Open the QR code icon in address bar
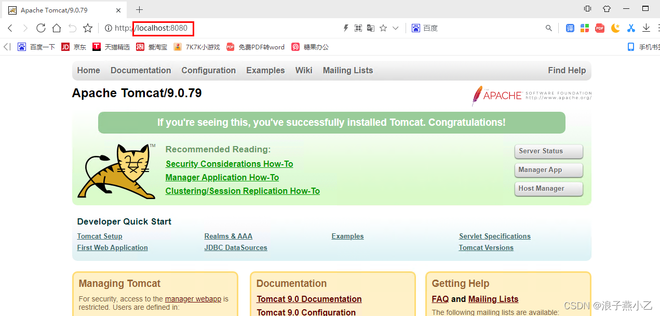The width and height of the screenshot is (660, 316). (358, 28)
